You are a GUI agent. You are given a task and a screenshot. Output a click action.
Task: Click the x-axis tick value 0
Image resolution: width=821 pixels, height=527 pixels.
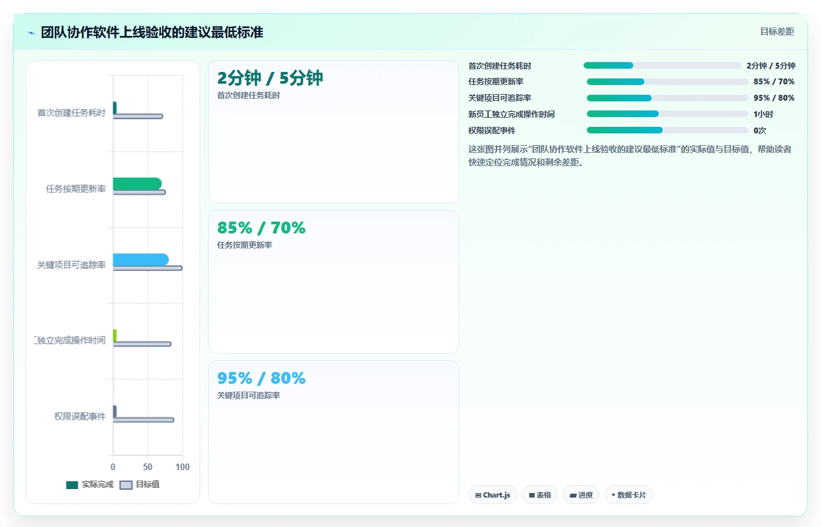coord(113,467)
